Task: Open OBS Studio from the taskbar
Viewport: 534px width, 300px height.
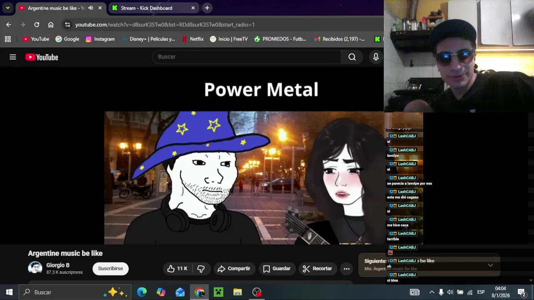Action: tap(257, 292)
